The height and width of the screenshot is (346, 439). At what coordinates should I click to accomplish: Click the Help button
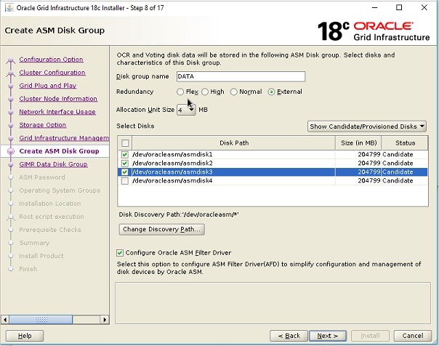click(x=25, y=336)
